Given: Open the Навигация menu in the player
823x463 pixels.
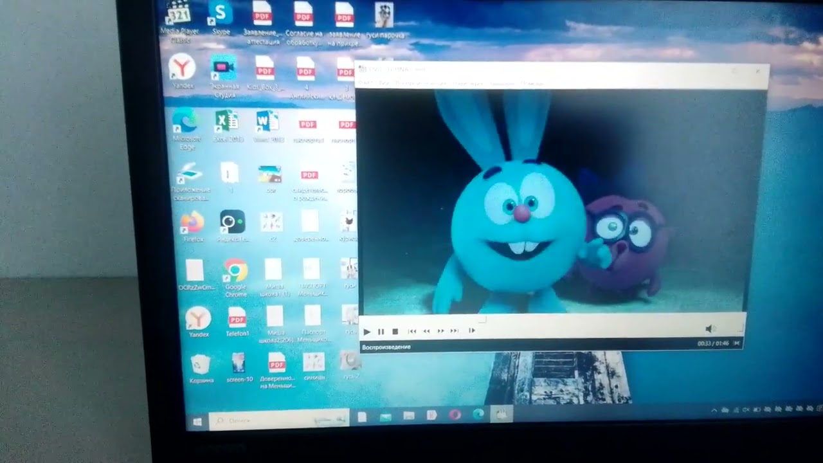Looking at the screenshot, I should coord(467,84).
